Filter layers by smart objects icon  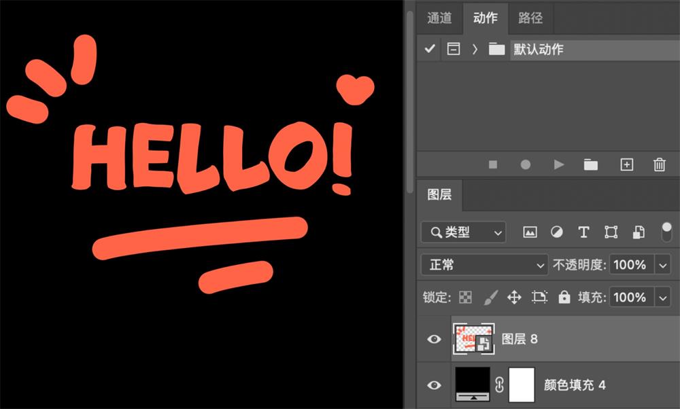pyautogui.click(x=639, y=232)
